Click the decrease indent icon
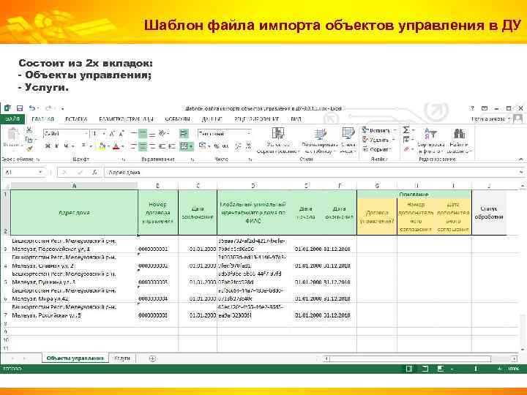Viewport: 527px width, 395px height. pyautogui.click(x=162, y=146)
